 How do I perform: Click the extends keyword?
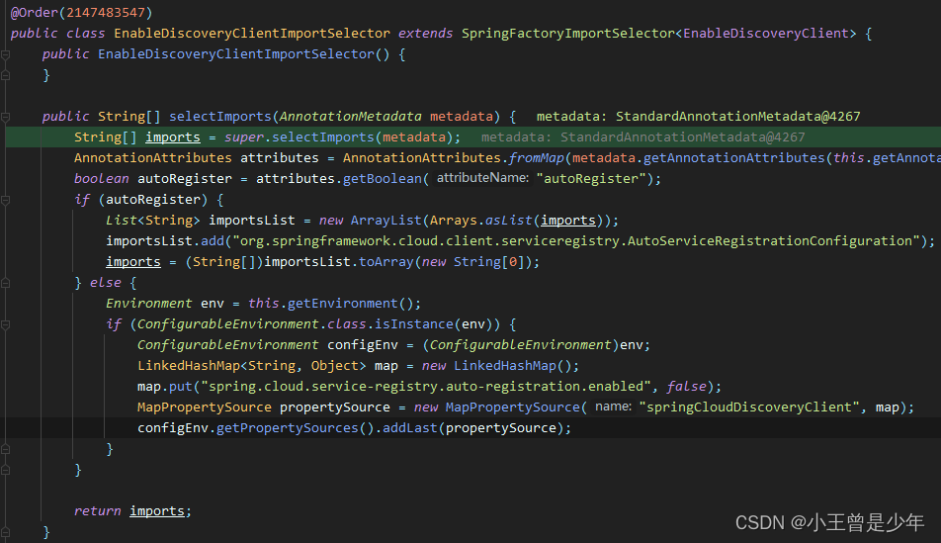click(x=425, y=33)
